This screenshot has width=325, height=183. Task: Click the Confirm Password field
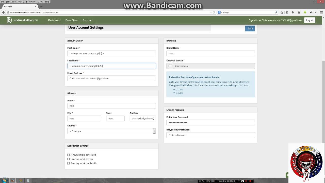point(210,135)
